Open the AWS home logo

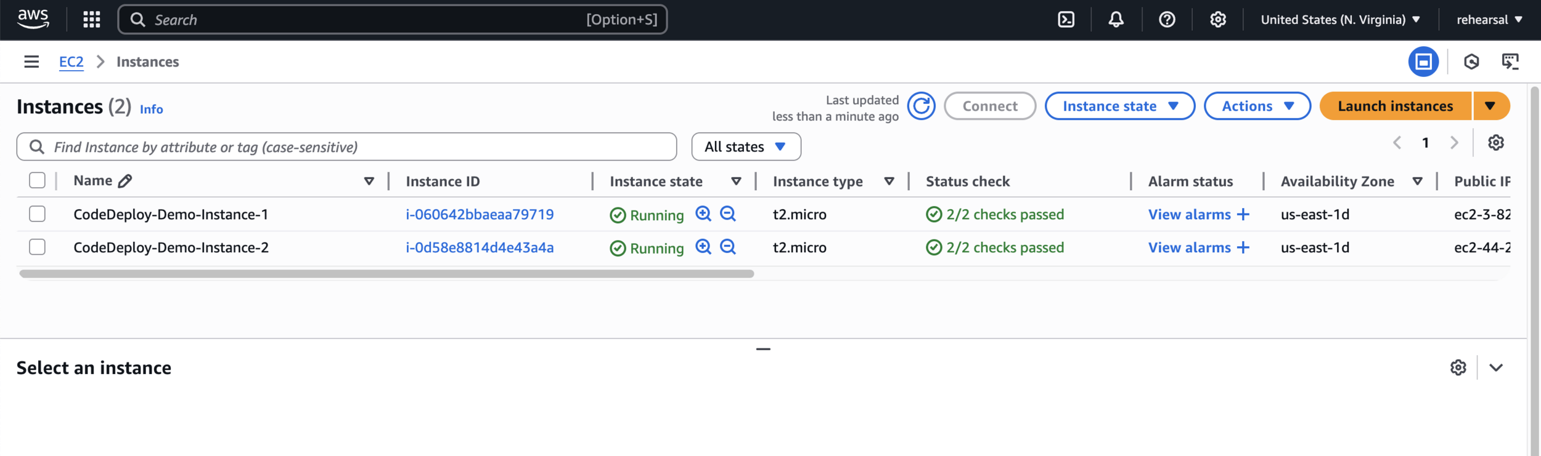(x=33, y=19)
